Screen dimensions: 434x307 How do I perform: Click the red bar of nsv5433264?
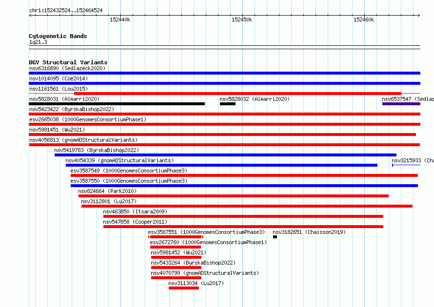coord(176,268)
